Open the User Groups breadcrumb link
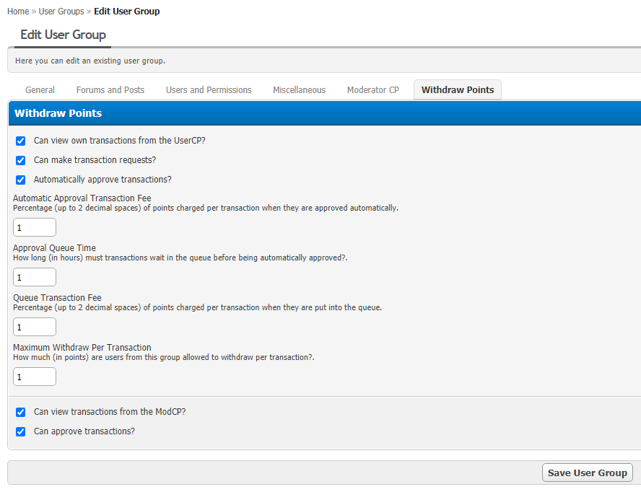641x492 pixels. [x=61, y=12]
